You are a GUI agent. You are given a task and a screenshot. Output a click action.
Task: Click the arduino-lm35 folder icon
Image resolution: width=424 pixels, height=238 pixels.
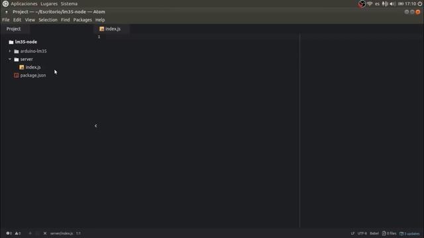17,51
